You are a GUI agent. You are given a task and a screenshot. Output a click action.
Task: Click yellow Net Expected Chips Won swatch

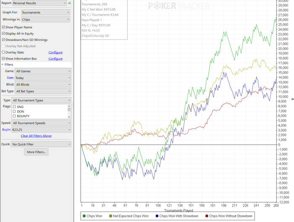coord(110,216)
